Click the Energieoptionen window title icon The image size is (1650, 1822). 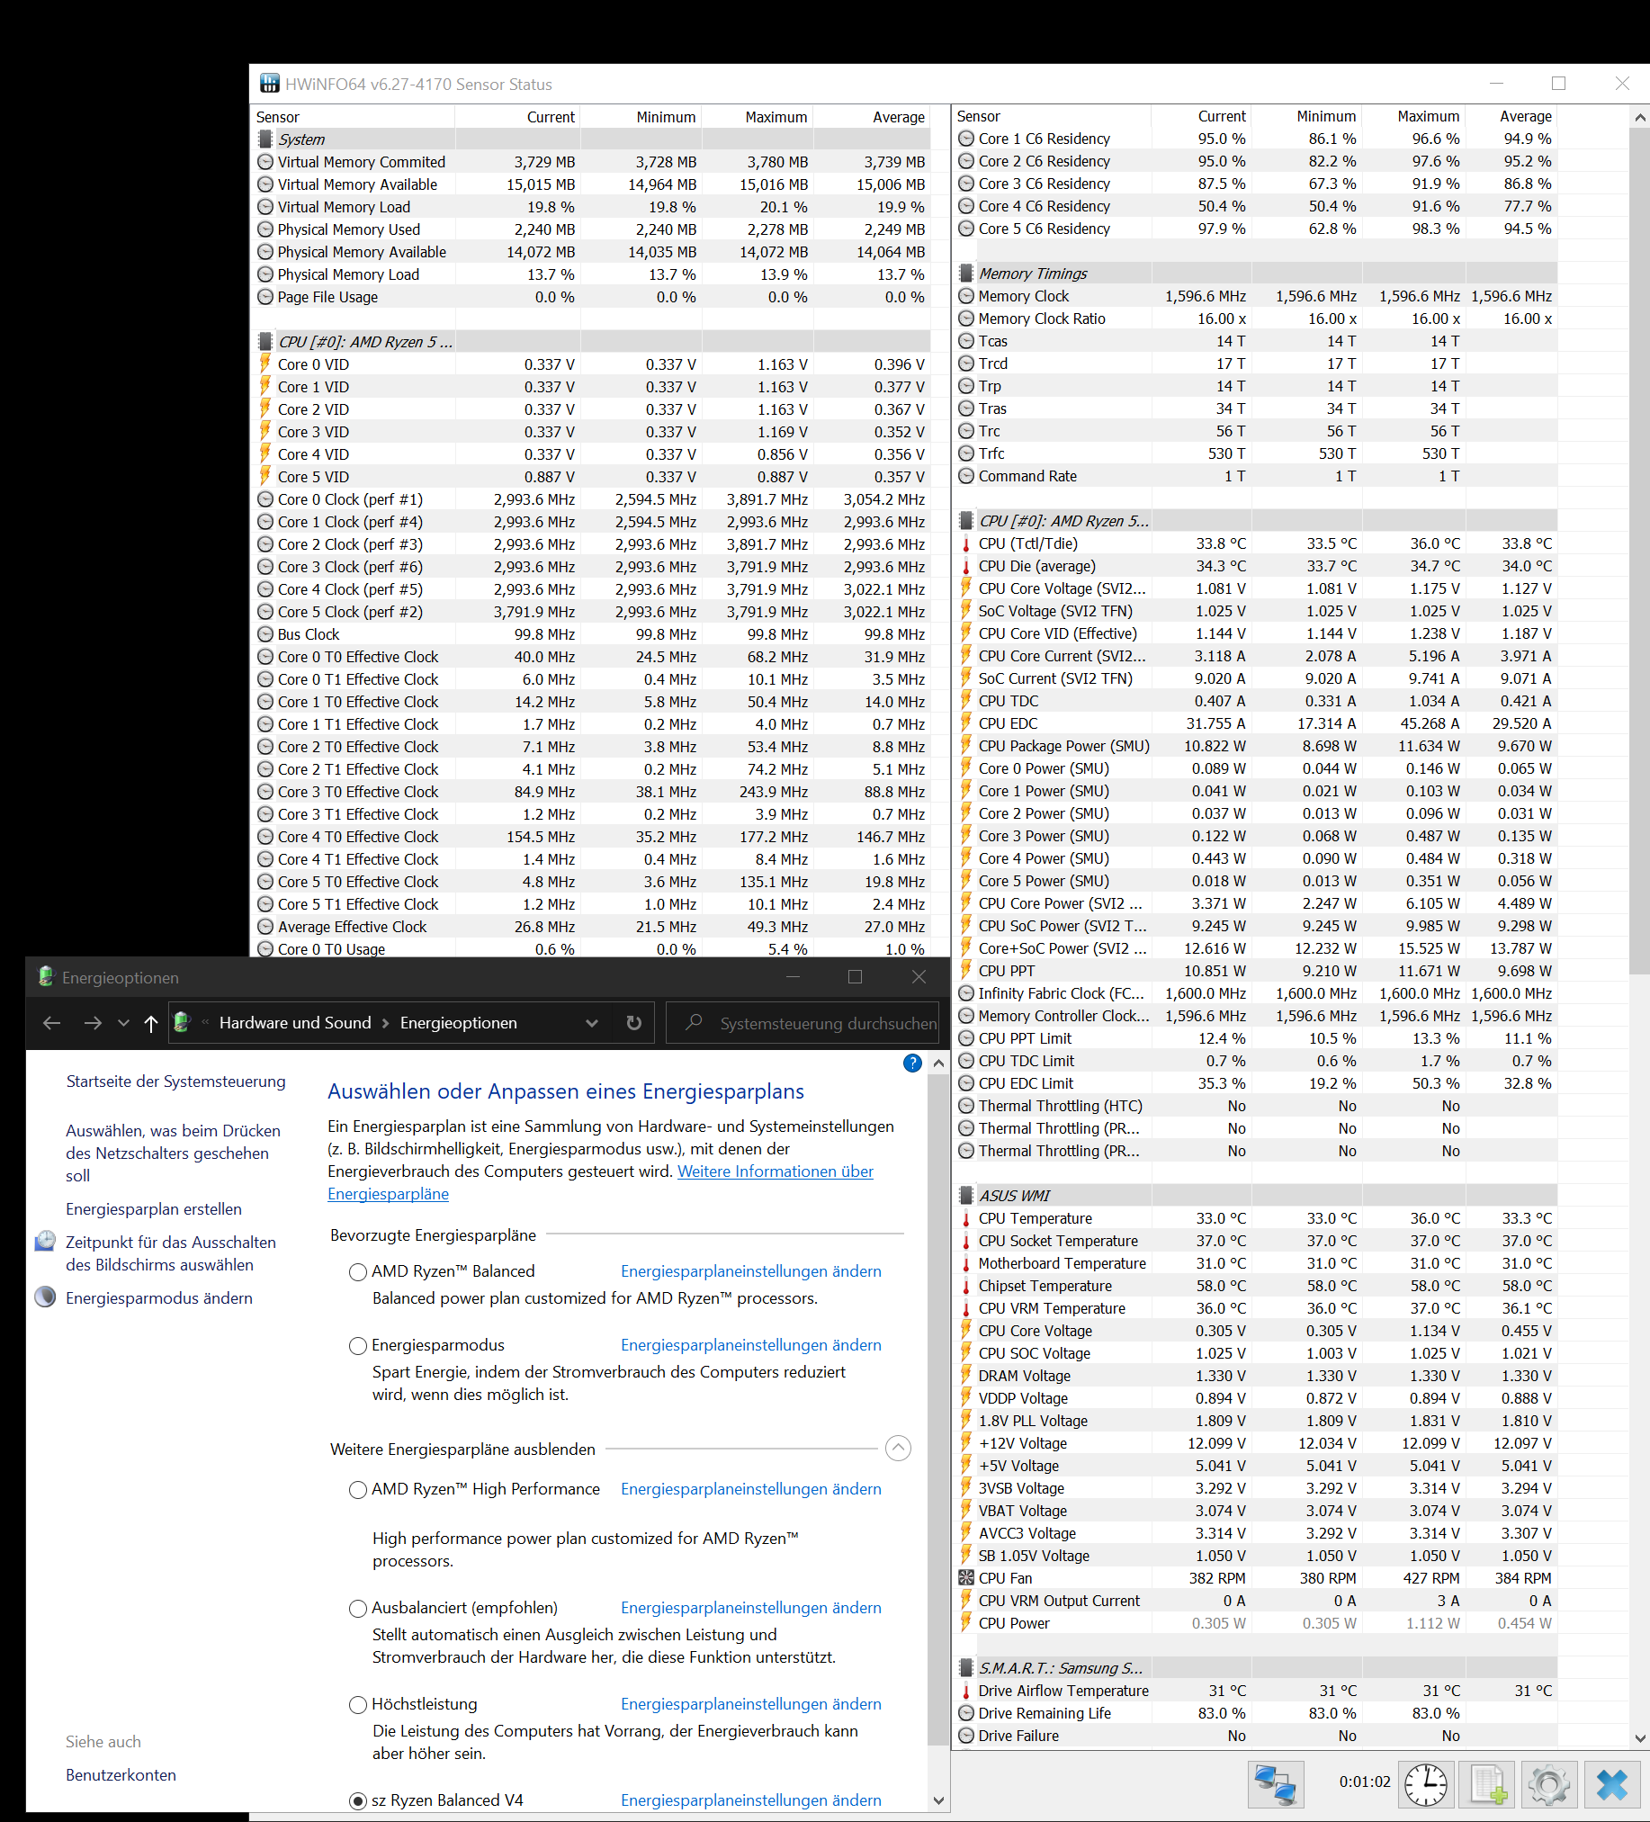point(46,977)
